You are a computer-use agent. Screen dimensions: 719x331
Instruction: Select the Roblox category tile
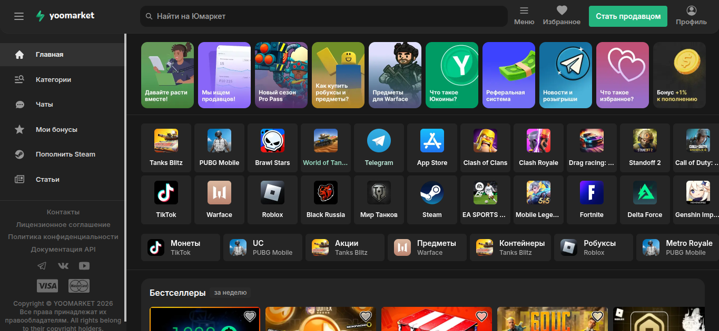(x=272, y=200)
